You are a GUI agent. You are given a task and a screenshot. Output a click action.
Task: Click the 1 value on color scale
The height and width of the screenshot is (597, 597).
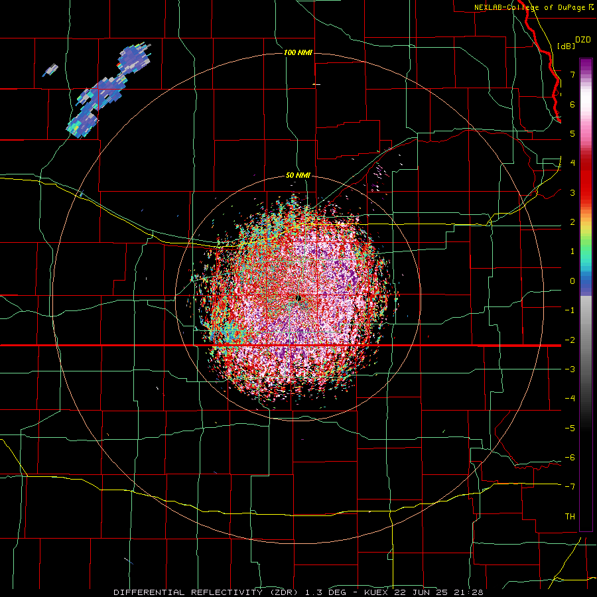point(572,251)
